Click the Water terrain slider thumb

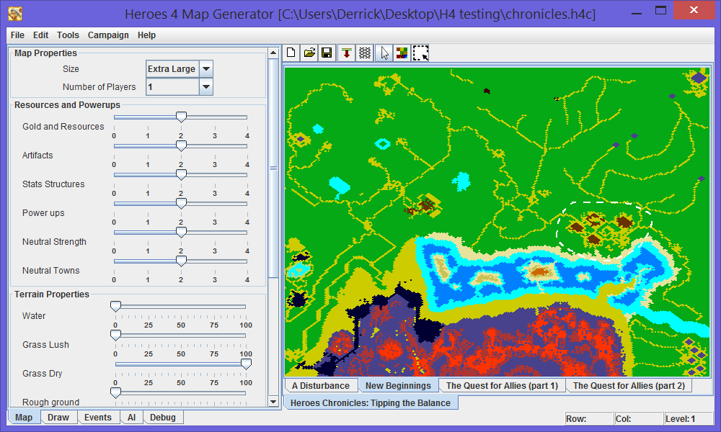click(x=115, y=306)
